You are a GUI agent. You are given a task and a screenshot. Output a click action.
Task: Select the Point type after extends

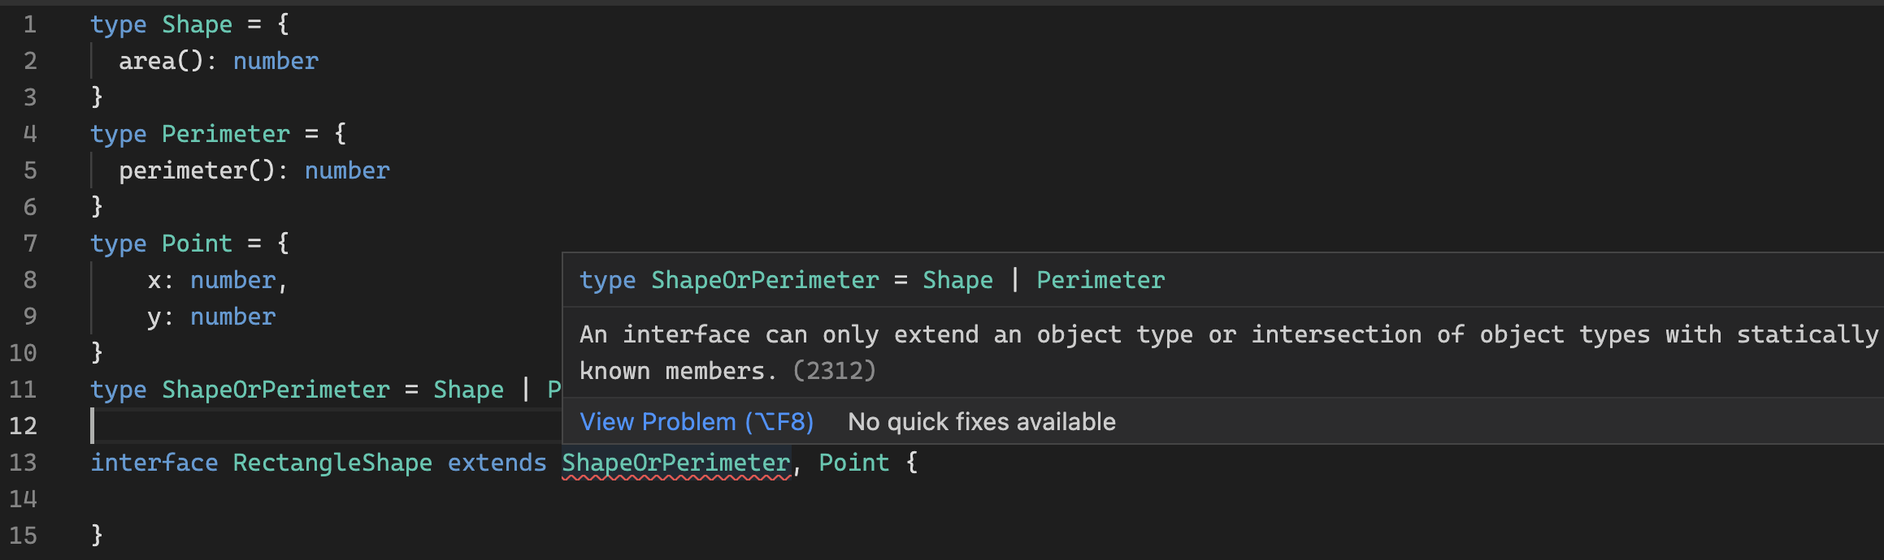pos(854,463)
